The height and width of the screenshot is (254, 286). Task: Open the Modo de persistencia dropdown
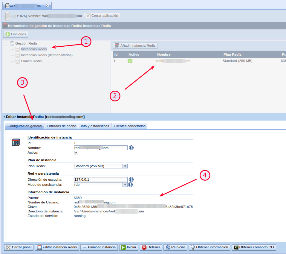125,185
